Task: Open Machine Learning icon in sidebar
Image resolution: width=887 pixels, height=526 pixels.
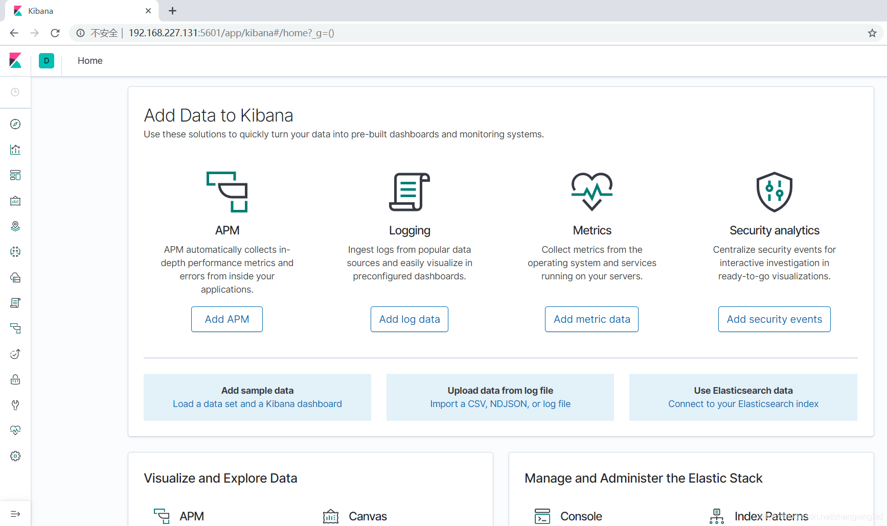Action: click(15, 252)
